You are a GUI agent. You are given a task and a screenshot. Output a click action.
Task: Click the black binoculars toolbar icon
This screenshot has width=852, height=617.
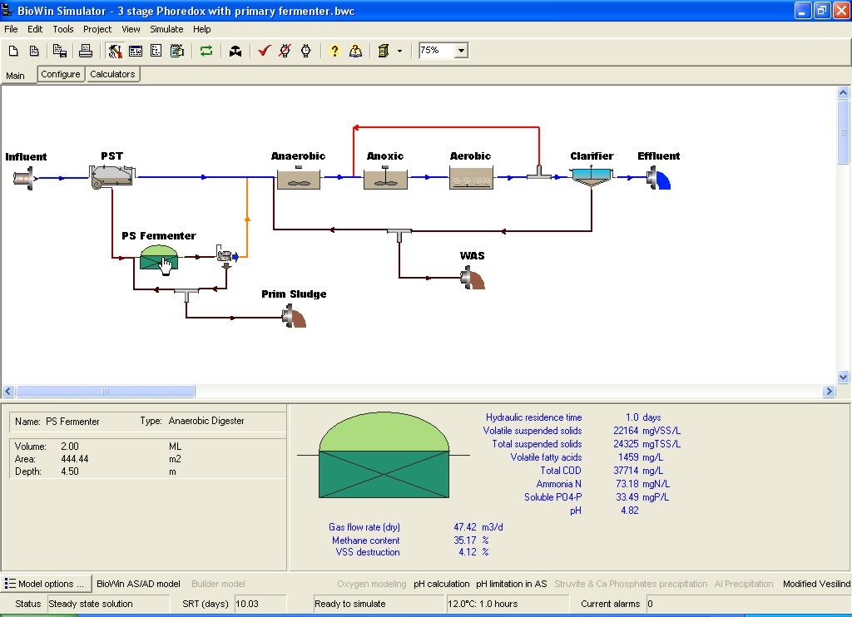235,51
